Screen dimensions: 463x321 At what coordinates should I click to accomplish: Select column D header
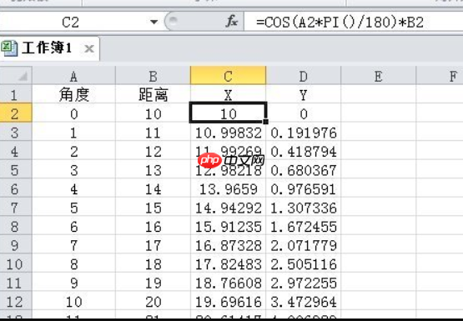[x=304, y=76]
